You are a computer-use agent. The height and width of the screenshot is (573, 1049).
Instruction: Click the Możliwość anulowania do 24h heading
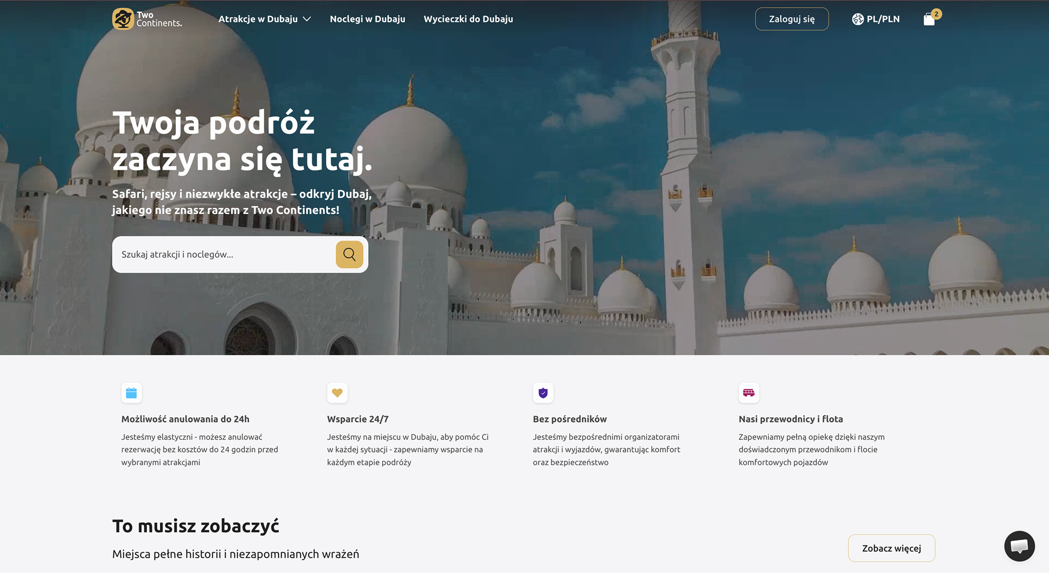[x=185, y=419]
